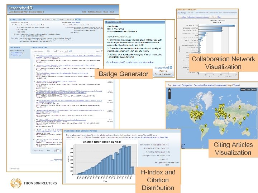Open Institutions tab in Citing Articles panel

pyautogui.click(x=221, y=85)
